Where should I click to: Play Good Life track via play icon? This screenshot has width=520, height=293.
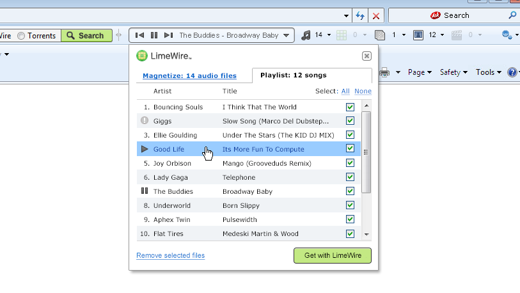[x=145, y=149]
